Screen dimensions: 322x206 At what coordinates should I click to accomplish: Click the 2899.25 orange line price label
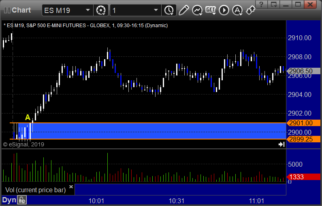click(x=303, y=139)
